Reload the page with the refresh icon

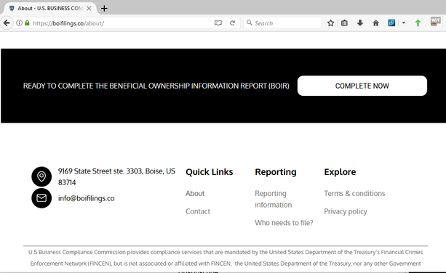tap(232, 23)
